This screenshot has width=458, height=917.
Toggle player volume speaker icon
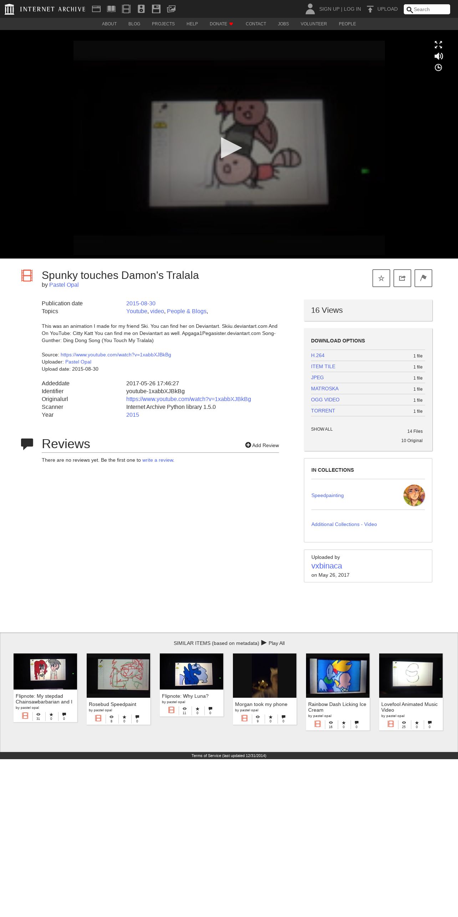click(x=438, y=56)
